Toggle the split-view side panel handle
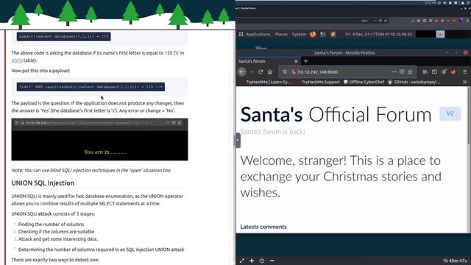 click(x=238, y=141)
